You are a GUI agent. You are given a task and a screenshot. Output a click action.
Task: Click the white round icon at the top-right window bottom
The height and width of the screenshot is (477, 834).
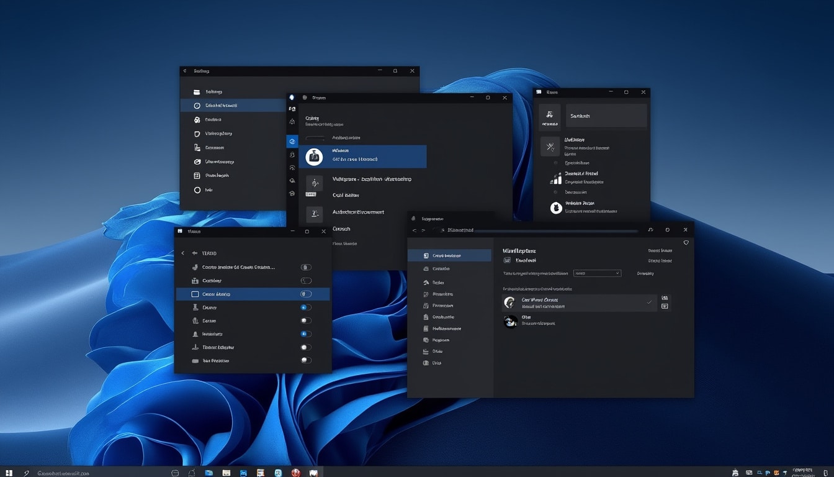pos(556,208)
